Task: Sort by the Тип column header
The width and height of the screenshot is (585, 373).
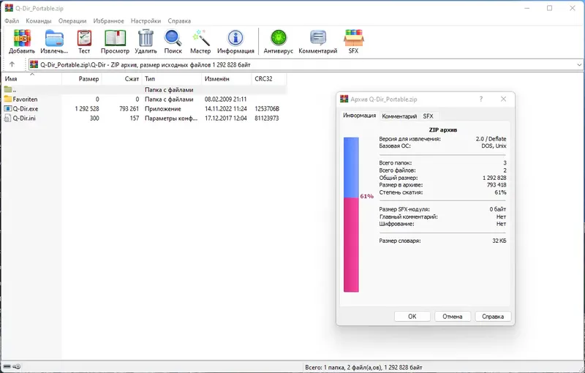Action: (172, 79)
